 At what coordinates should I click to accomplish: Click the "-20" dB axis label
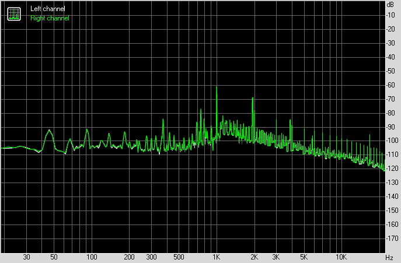(x=390, y=29)
